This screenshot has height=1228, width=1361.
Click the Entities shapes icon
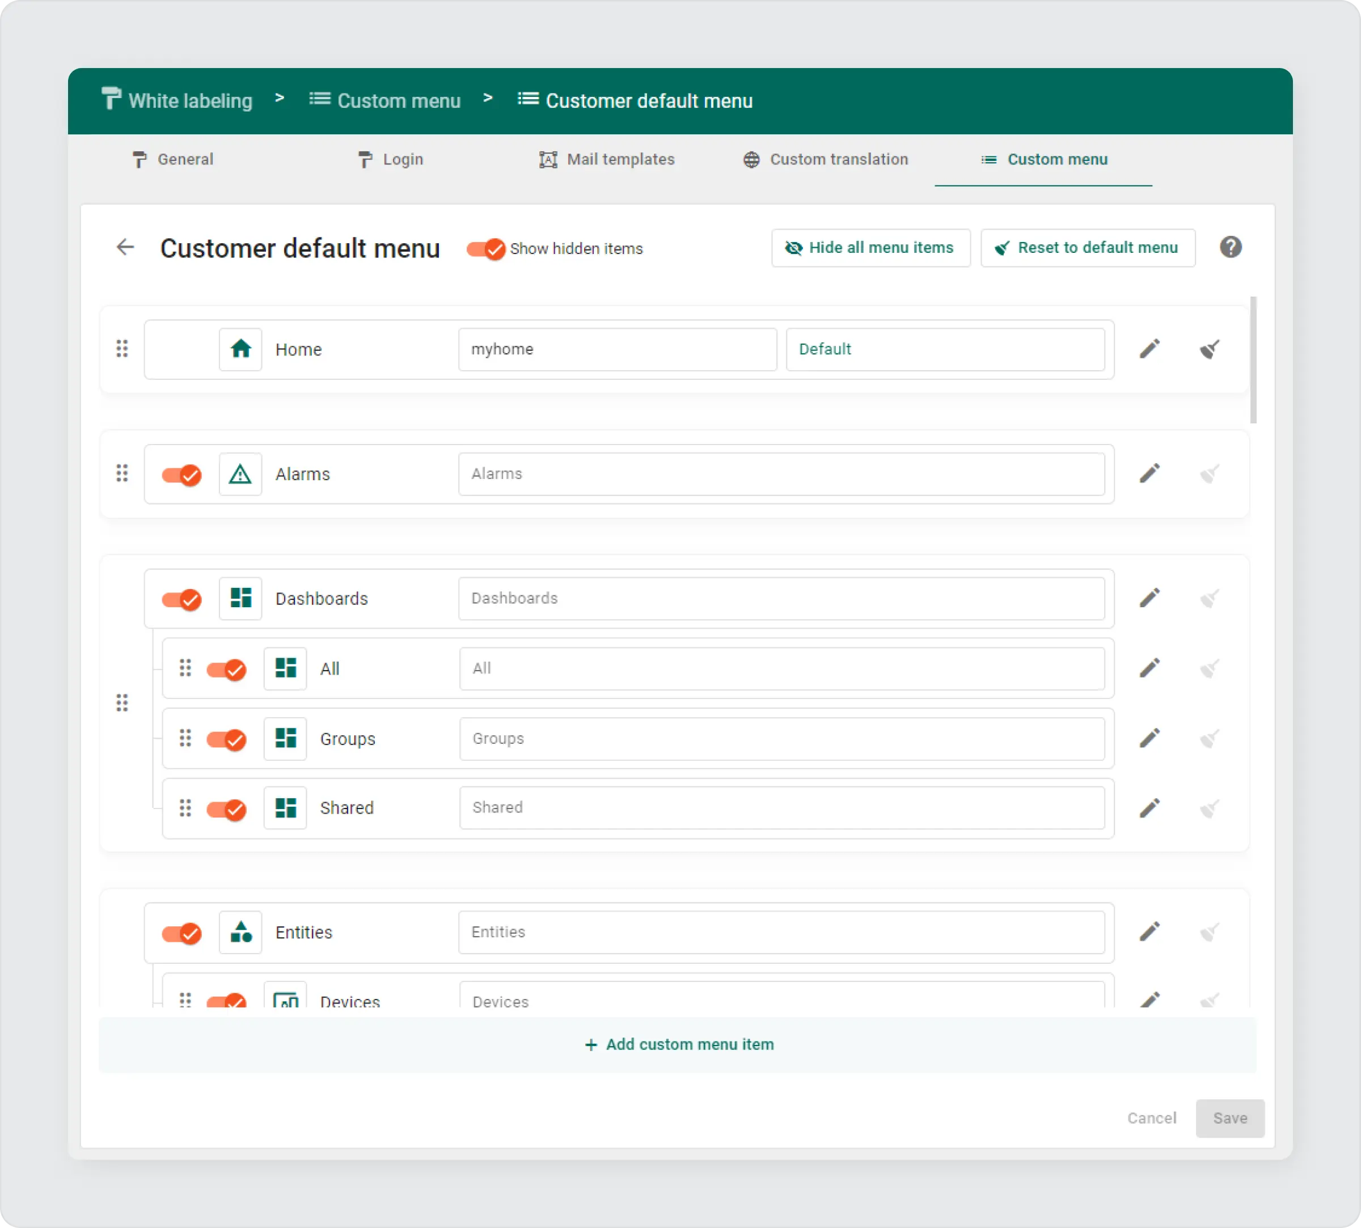tap(240, 933)
